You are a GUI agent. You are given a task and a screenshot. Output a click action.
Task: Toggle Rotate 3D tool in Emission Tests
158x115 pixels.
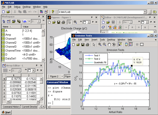114,45
